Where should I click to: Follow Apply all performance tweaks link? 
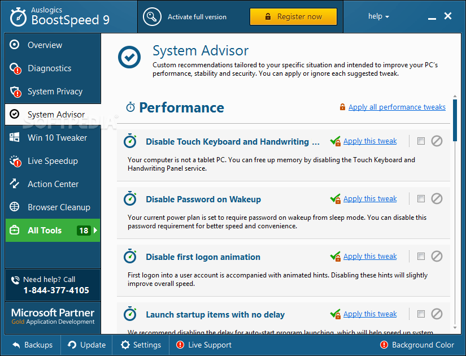tap(397, 107)
